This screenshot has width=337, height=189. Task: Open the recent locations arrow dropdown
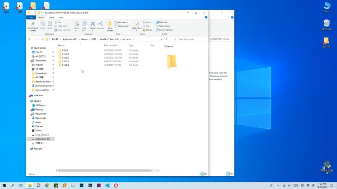coord(39,39)
